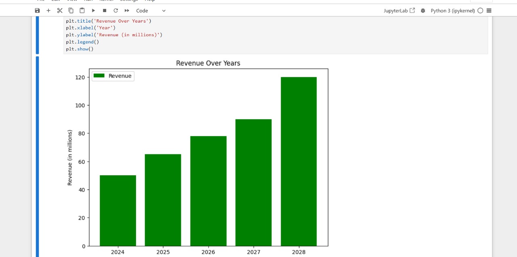
Task: Copy the selected cell
Action: (x=71, y=10)
